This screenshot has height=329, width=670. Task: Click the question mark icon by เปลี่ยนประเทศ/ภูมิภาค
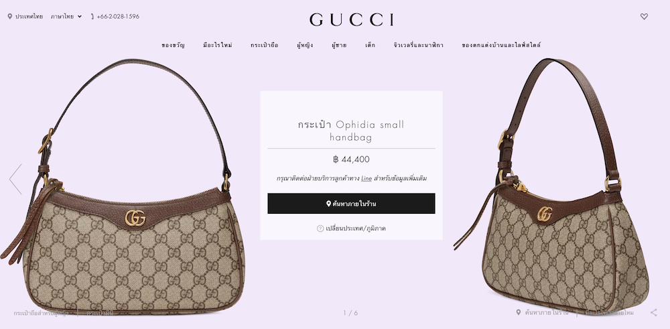point(320,228)
